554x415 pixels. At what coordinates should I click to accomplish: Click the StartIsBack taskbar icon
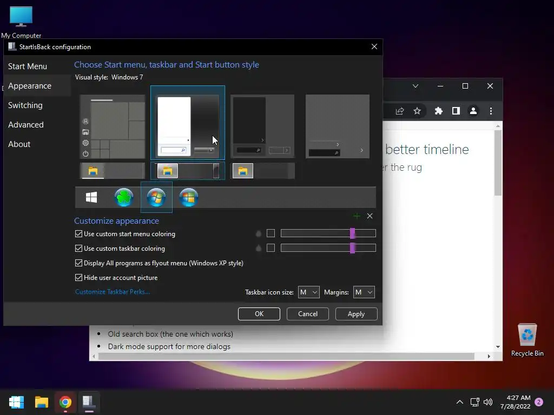[x=88, y=402]
